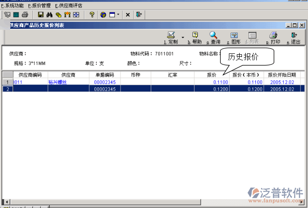This screenshot has width=308, height=208.
Task: Expand the window layout dropdown arrow
Action: [x=118, y=15]
